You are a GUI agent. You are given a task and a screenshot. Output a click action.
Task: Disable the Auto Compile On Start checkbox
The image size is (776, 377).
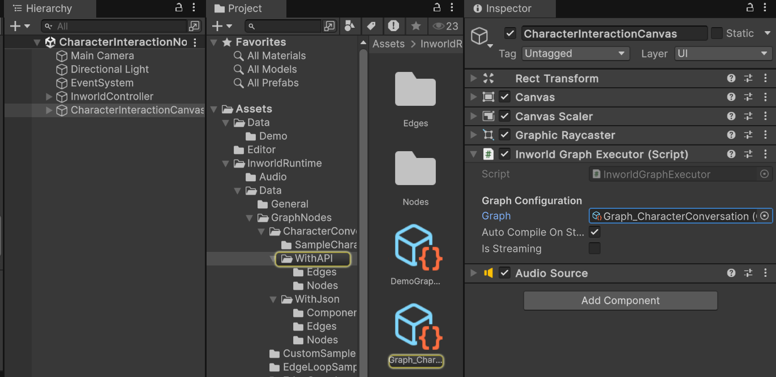click(x=594, y=232)
